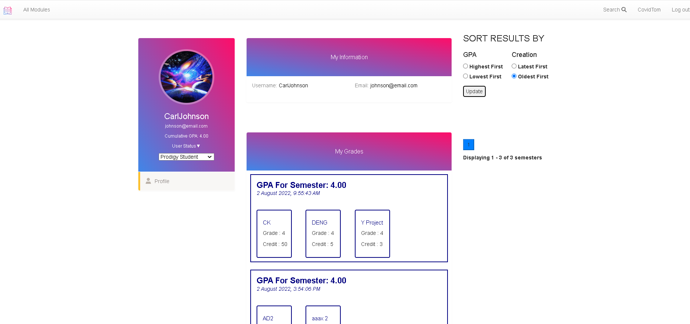The width and height of the screenshot is (690, 324).
Task: Open the Search nav item
Action: 615,10
